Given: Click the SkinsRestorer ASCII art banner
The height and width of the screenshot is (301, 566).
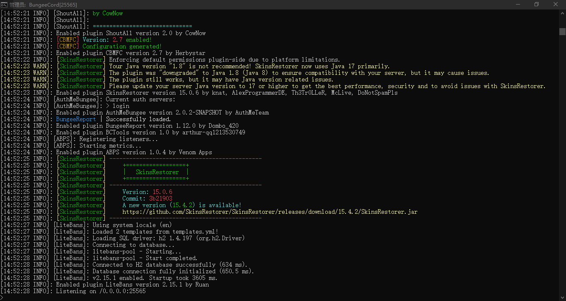Looking at the screenshot, I should (156, 172).
